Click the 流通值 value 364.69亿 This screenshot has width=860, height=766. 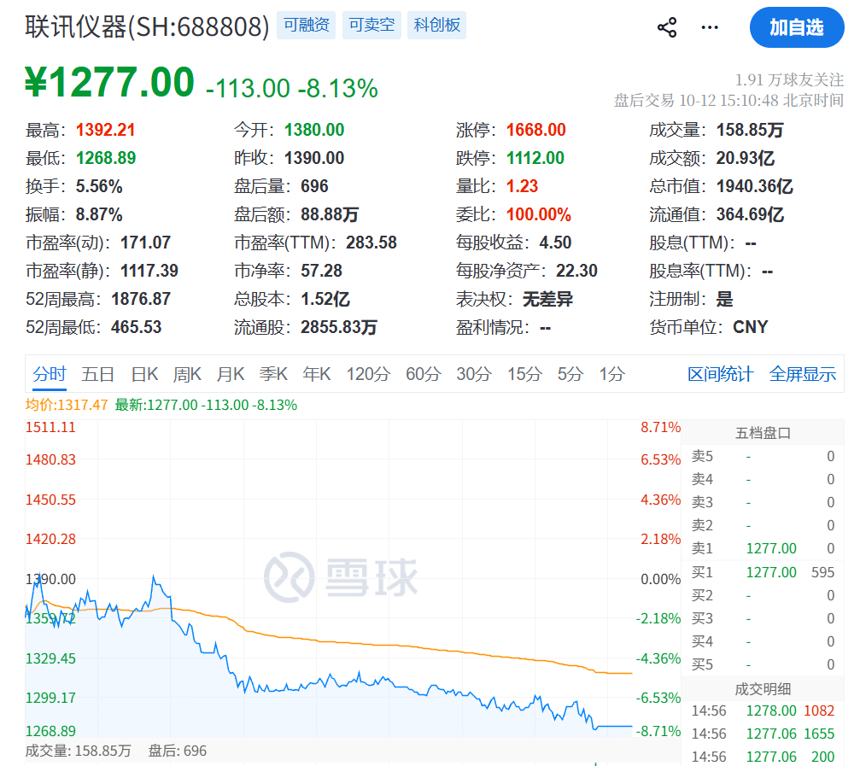[x=751, y=214]
